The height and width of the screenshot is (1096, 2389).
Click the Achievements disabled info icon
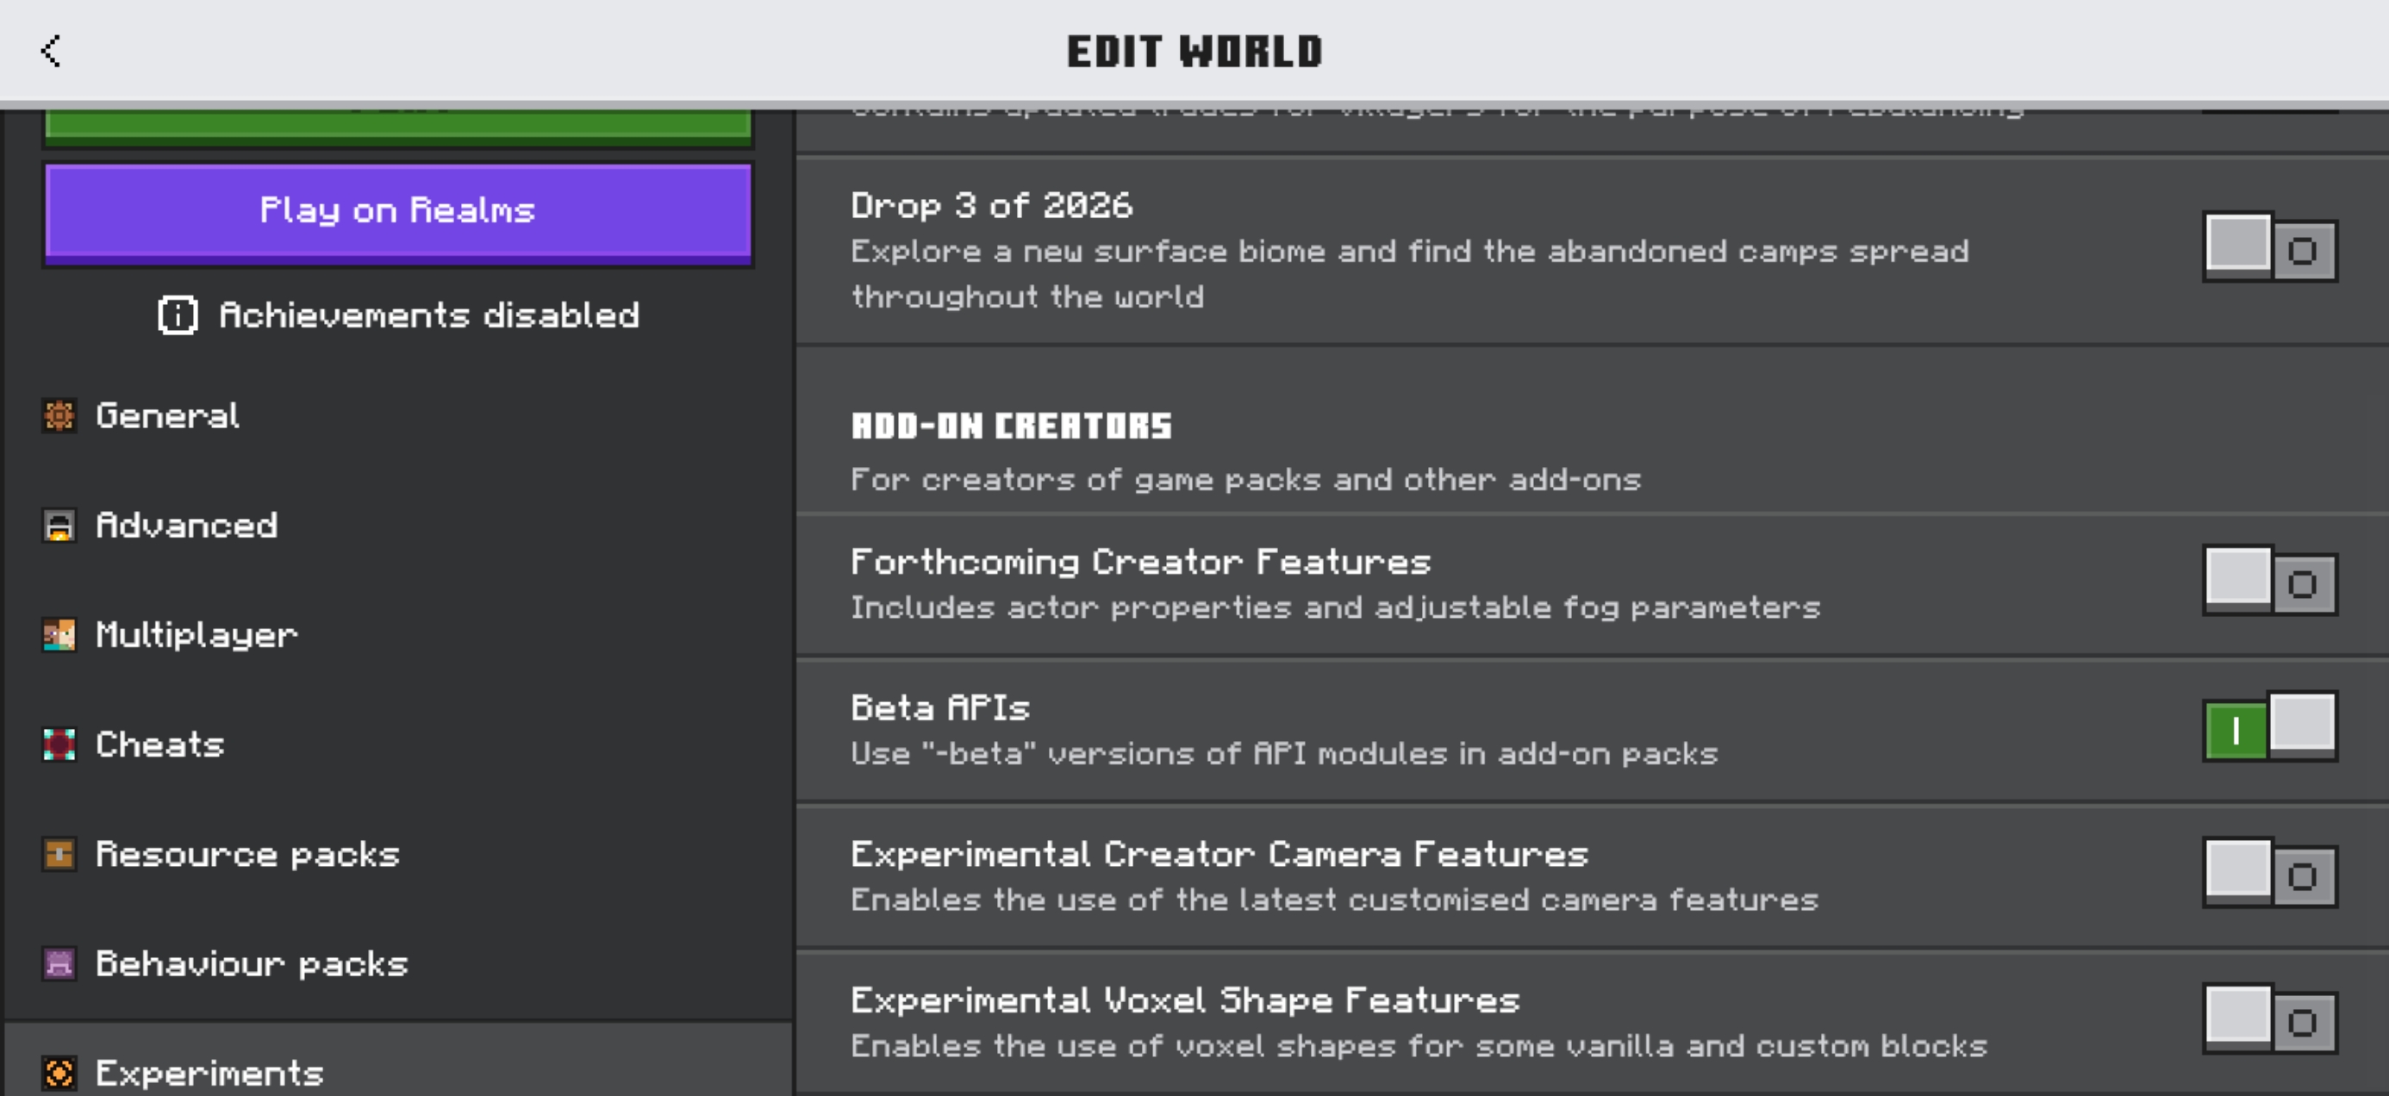[x=178, y=315]
